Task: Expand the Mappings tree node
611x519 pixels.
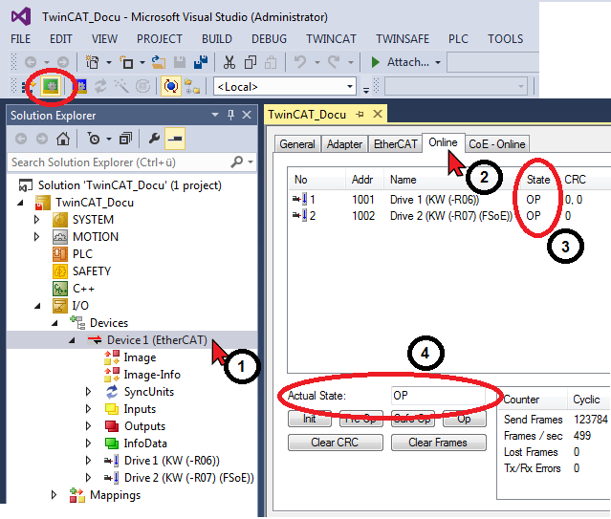Action: pyautogui.click(x=55, y=495)
